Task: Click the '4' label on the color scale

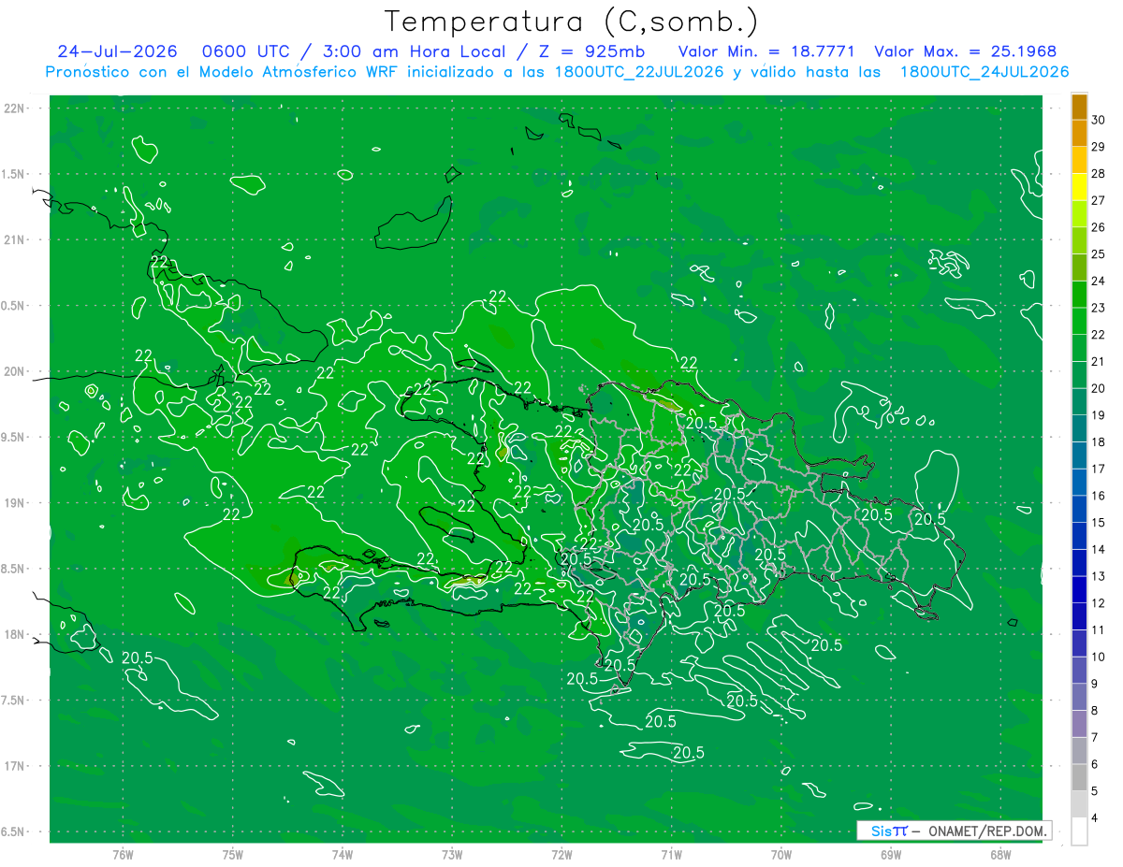Action: pos(1095,818)
